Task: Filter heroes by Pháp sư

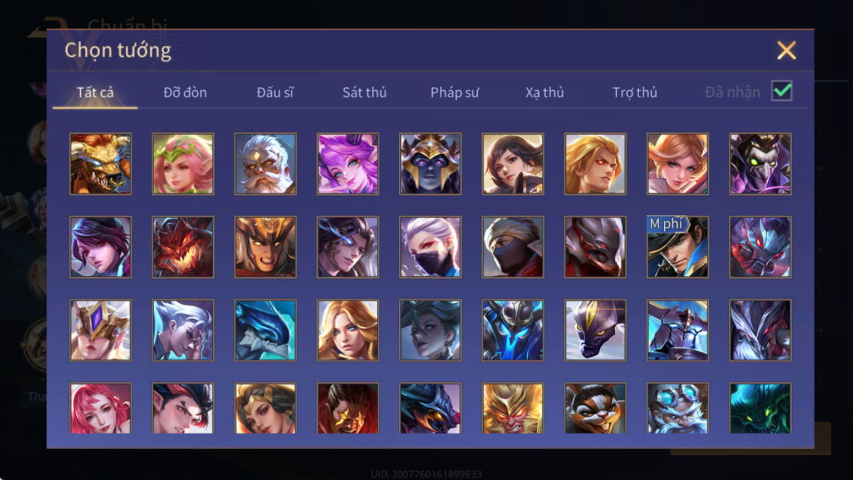Action: (x=454, y=92)
